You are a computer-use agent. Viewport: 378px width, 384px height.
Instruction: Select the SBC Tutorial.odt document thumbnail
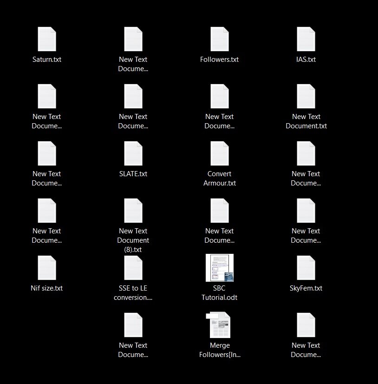coord(220,268)
